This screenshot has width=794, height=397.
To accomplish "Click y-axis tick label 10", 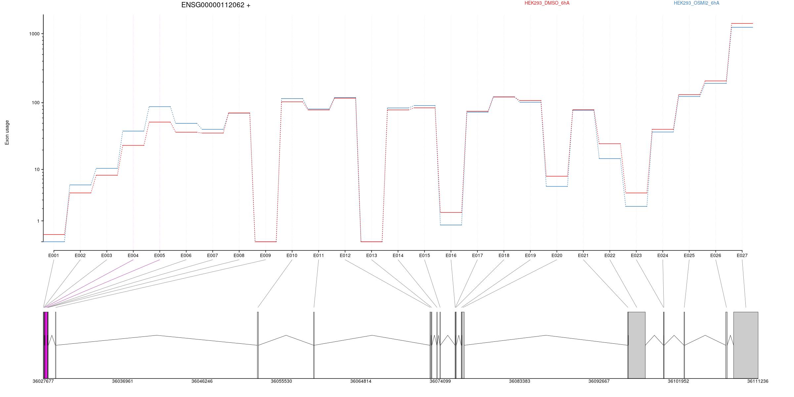I will coord(37,169).
